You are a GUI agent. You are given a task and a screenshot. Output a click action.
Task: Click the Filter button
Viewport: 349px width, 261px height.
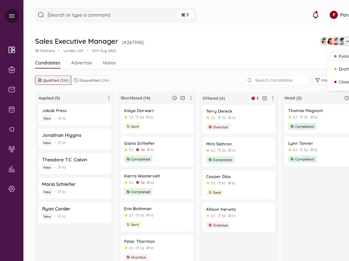click(x=320, y=80)
